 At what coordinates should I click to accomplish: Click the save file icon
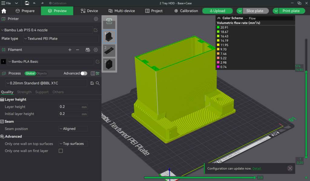tap(27, 3)
